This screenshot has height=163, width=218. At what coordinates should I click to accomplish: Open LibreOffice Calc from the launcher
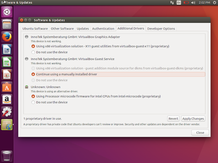[7, 62]
